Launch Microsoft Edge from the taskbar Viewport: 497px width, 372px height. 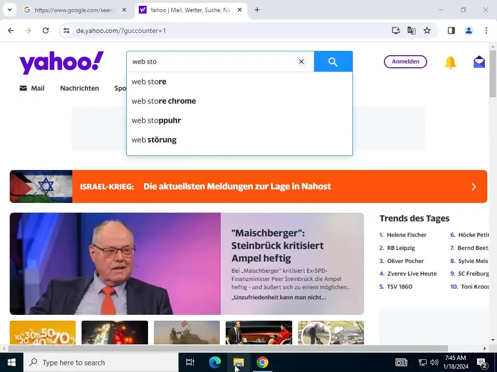(215, 362)
